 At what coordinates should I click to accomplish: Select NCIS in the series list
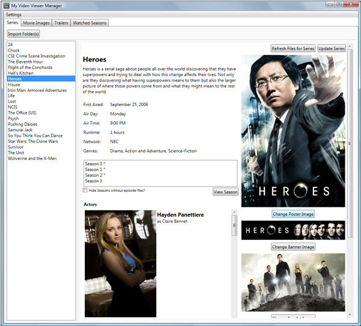click(x=41, y=107)
